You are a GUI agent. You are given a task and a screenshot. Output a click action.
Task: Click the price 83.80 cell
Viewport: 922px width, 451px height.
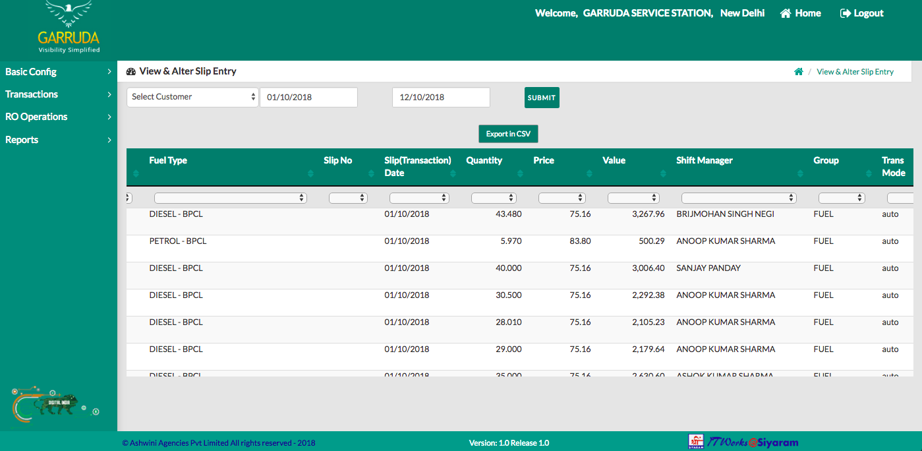click(x=580, y=241)
